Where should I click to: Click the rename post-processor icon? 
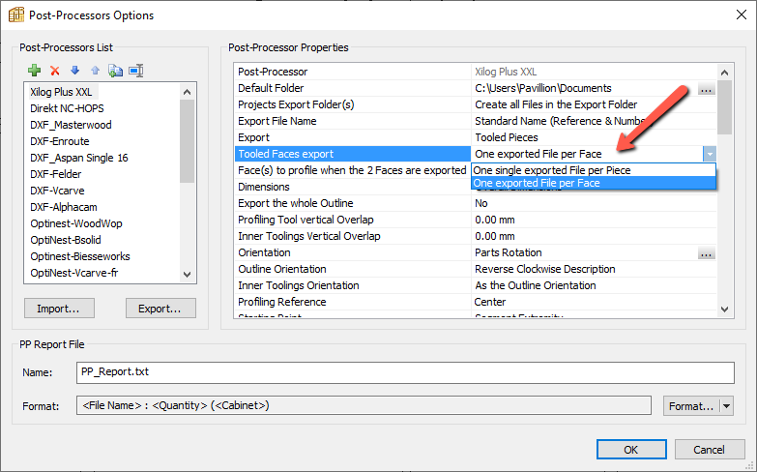click(136, 71)
